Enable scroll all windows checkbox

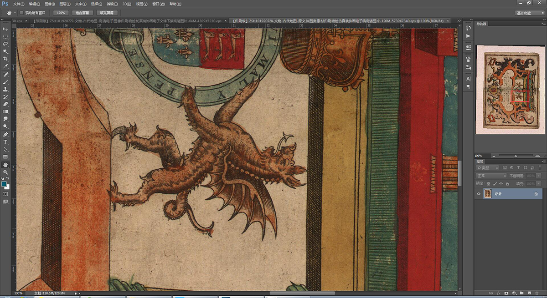(x=21, y=13)
